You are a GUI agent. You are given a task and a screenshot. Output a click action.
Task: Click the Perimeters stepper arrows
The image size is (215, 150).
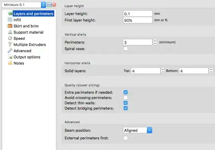click(155, 42)
